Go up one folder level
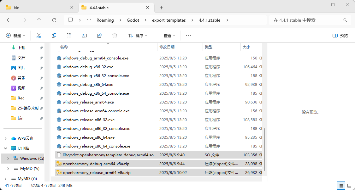 [39, 20]
